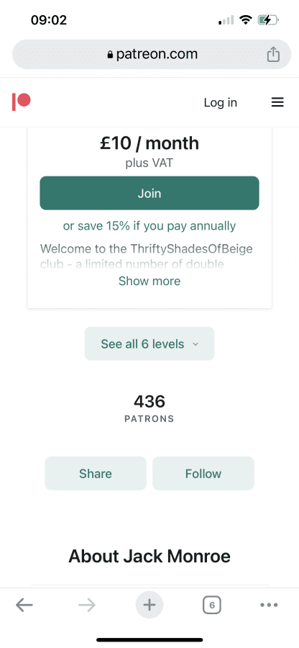Go back with browser back arrow
This screenshot has width=299, height=648.
(24, 606)
